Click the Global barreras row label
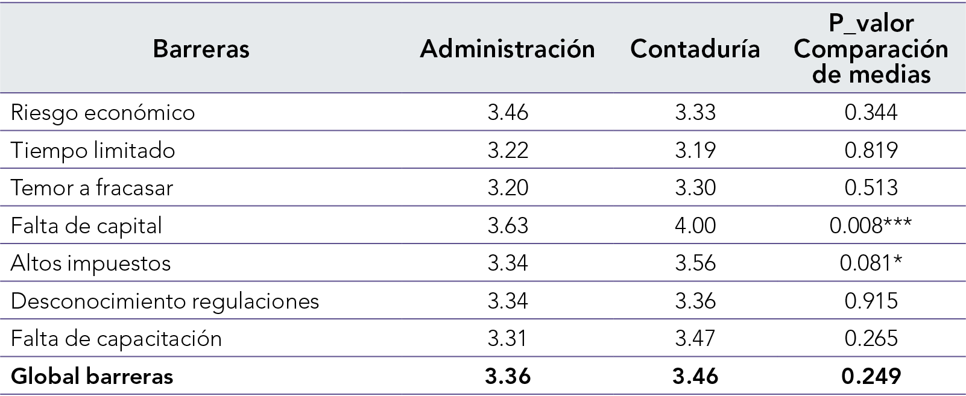 (x=92, y=376)
